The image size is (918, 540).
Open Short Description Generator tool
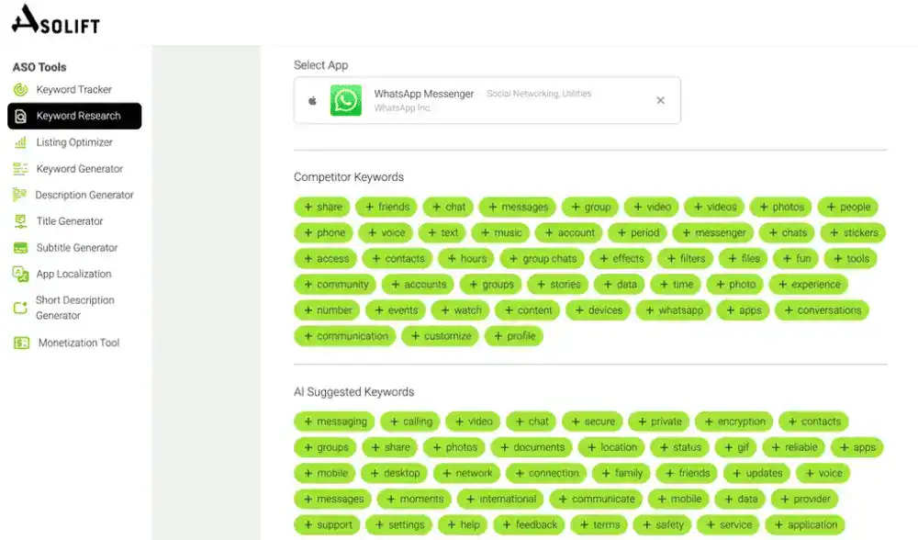point(74,308)
